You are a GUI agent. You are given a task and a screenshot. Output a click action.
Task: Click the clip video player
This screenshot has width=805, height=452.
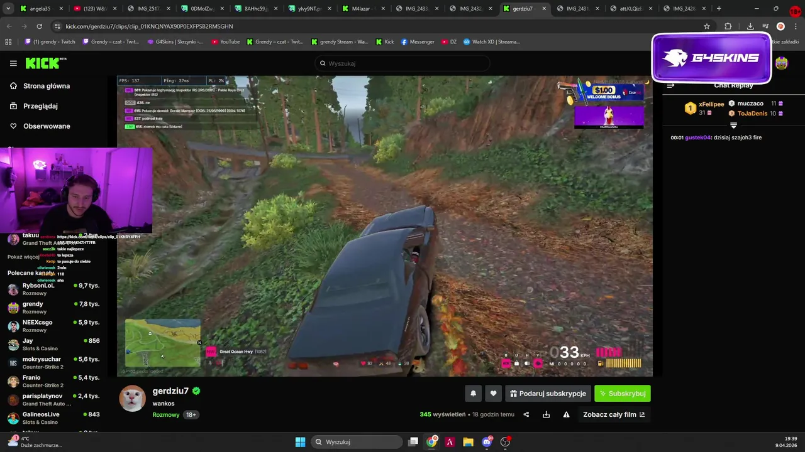tap(384, 226)
